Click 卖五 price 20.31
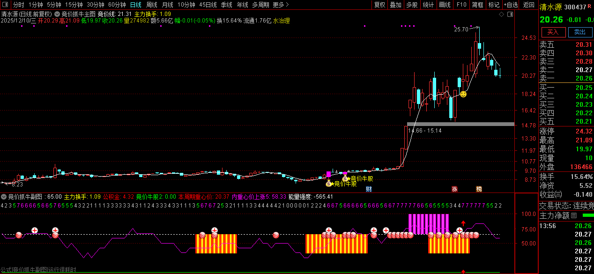 [x=584, y=44]
